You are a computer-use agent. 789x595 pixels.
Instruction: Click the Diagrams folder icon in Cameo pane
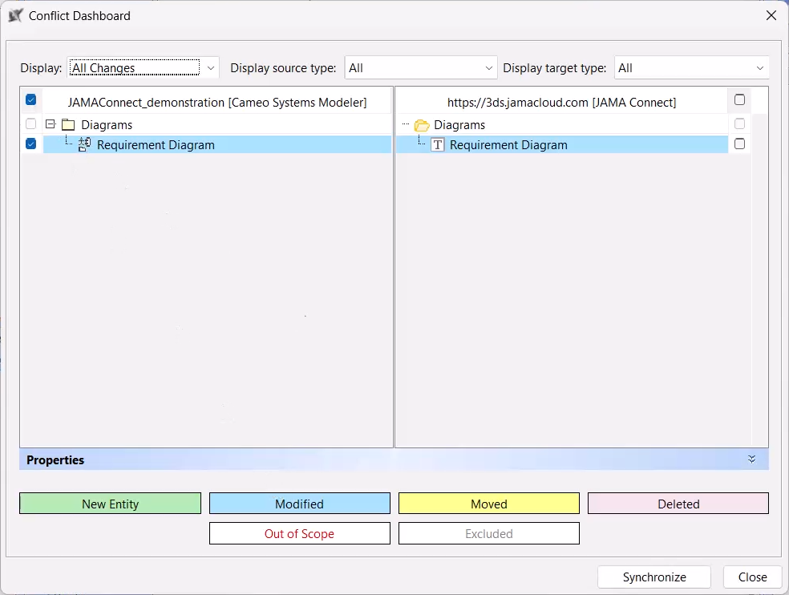click(x=68, y=125)
